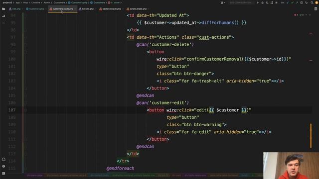Click the webcam video overlay thumbnail
This screenshot has width=319, height=179.
pos(291,166)
